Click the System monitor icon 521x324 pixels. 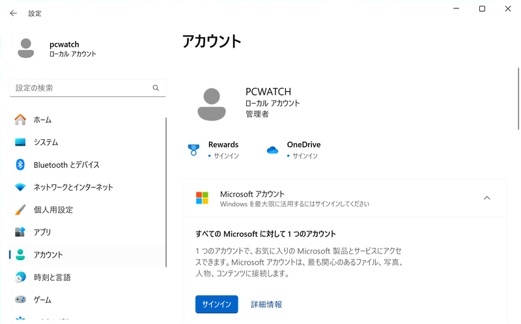(20, 142)
